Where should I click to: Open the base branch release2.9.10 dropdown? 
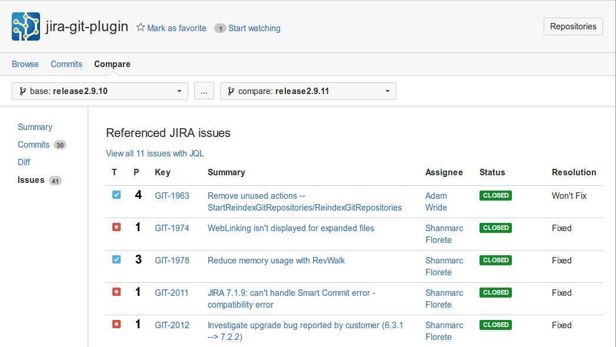coord(100,91)
